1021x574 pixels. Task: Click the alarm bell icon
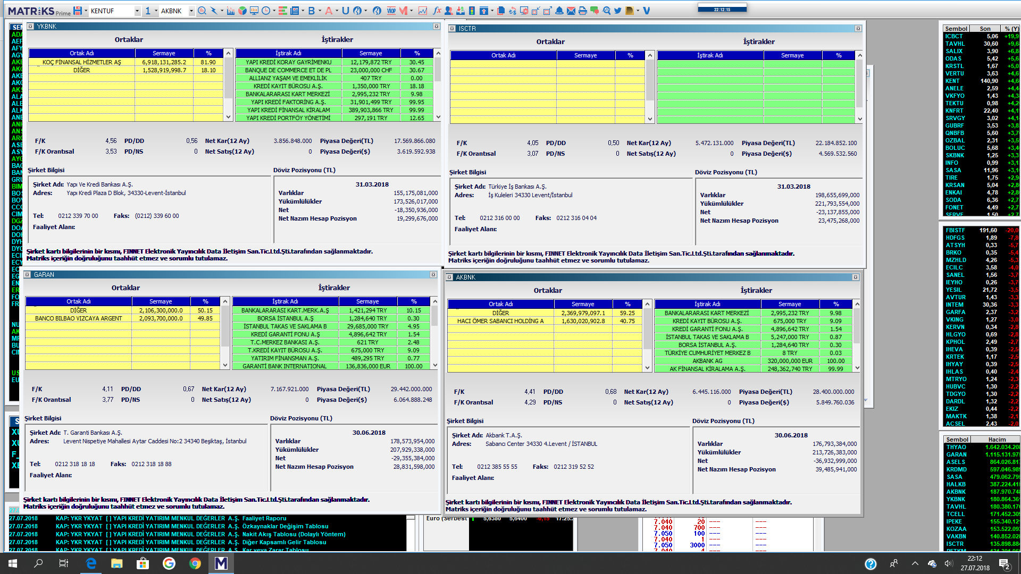pos(559,11)
